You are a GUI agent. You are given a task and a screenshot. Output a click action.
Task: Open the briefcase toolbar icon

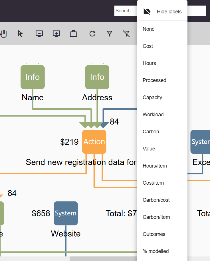point(73,34)
